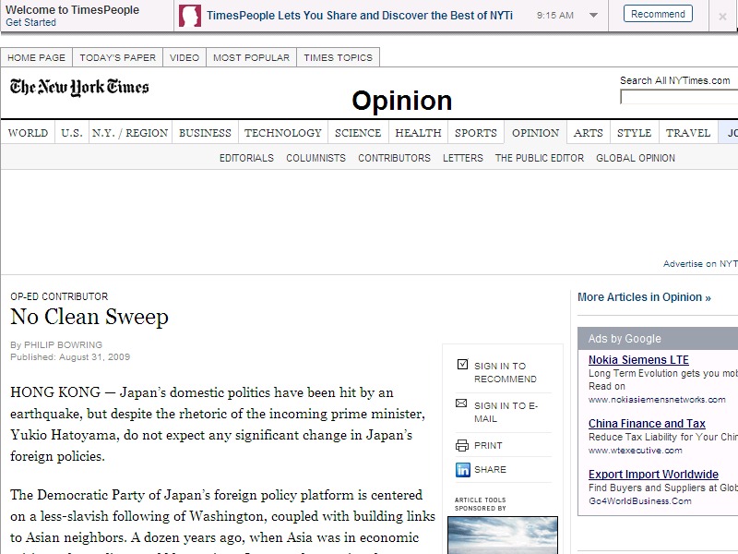Visit the www.wtexecutive.com ad URL
Screen dimensions: 738x554
pos(635,451)
